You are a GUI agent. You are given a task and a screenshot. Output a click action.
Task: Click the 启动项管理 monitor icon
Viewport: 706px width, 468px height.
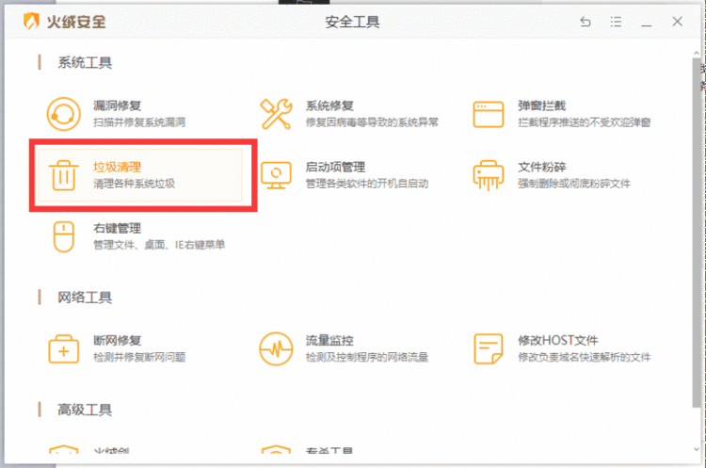[277, 175]
